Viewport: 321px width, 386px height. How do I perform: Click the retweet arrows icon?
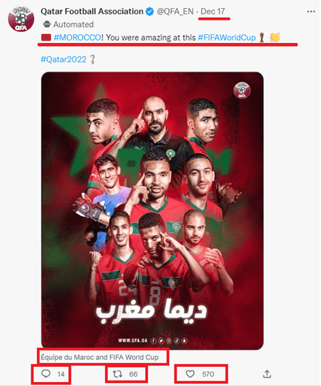pos(117,374)
